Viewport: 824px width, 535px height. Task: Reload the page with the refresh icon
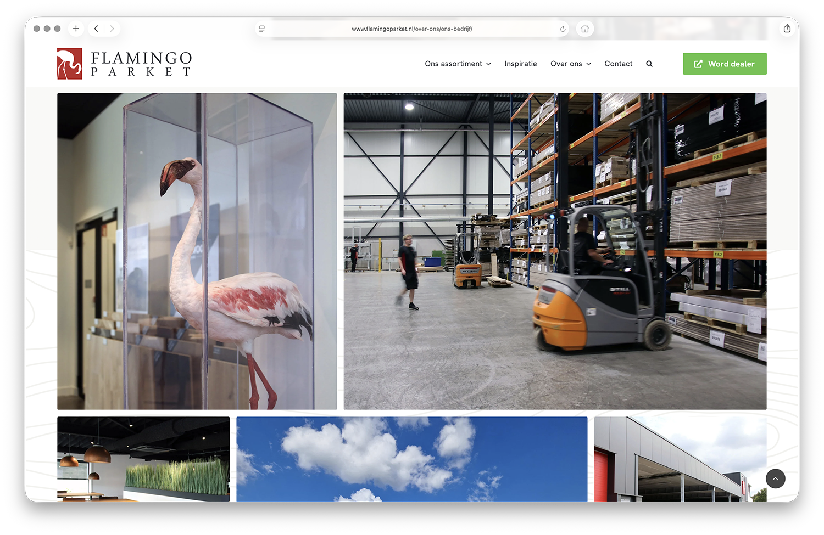[x=563, y=29]
